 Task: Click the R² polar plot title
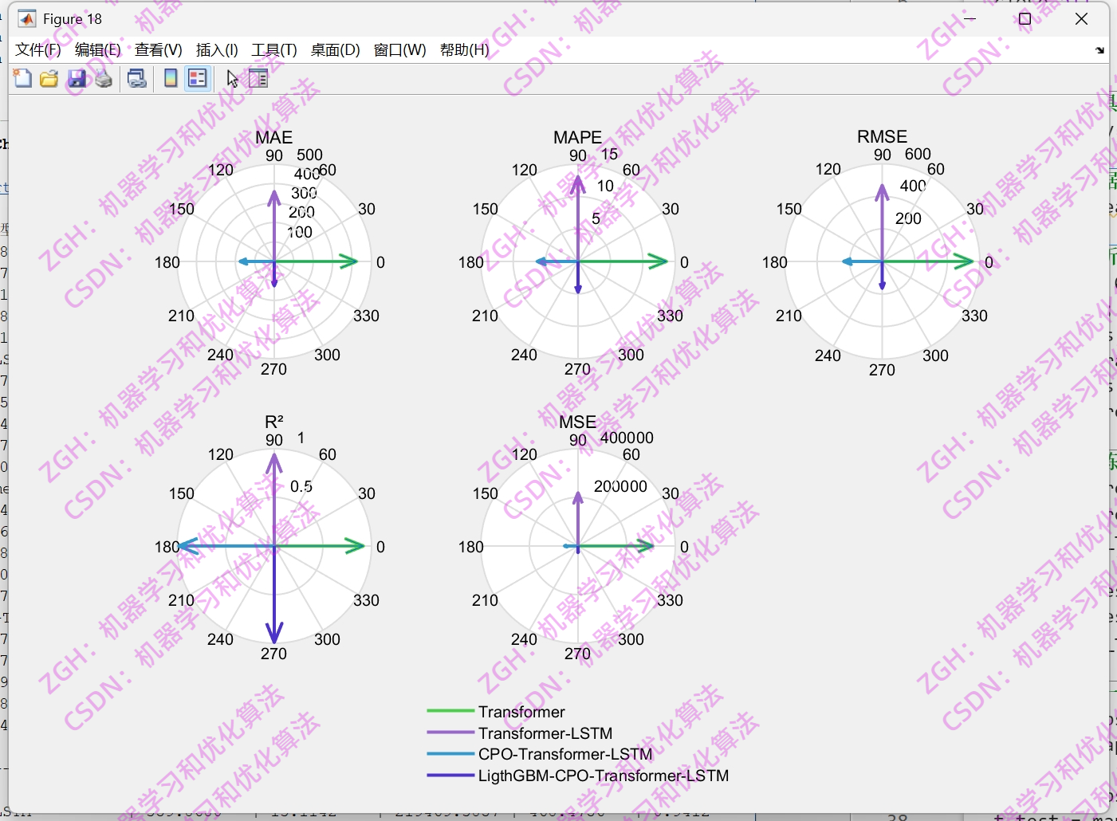(273, 421)
